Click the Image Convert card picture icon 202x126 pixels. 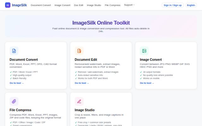click(x=144, y=51)
